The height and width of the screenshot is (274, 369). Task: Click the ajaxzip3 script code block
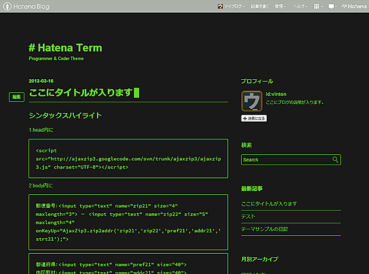click(128, 158)
